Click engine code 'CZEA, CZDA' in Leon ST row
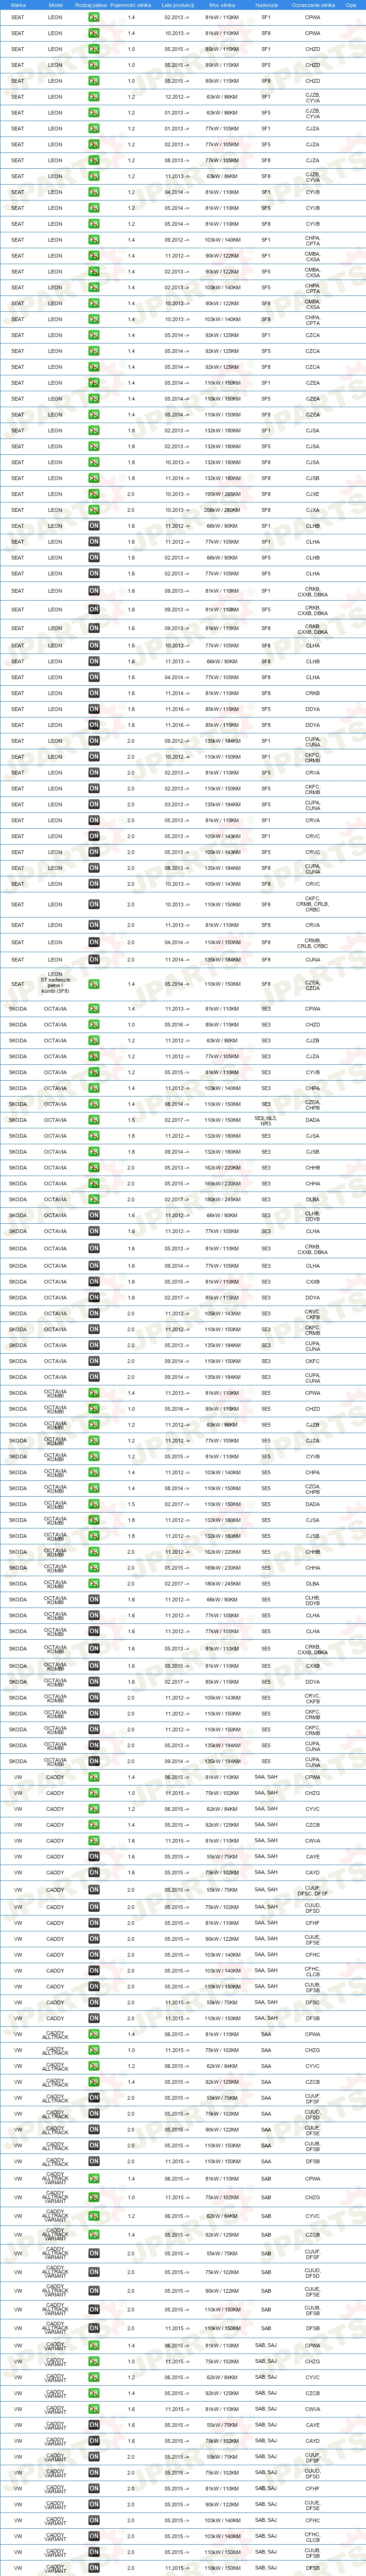 pos(313,984)
